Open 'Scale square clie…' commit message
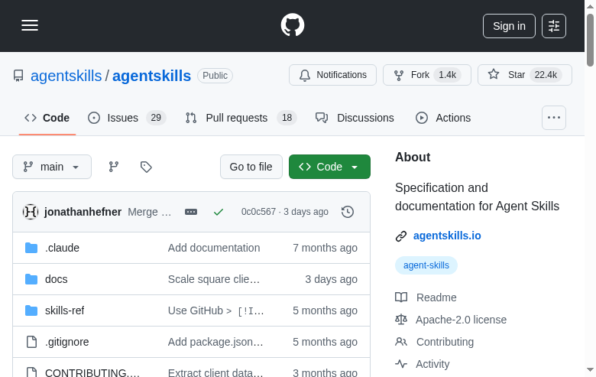 point(214,279)
